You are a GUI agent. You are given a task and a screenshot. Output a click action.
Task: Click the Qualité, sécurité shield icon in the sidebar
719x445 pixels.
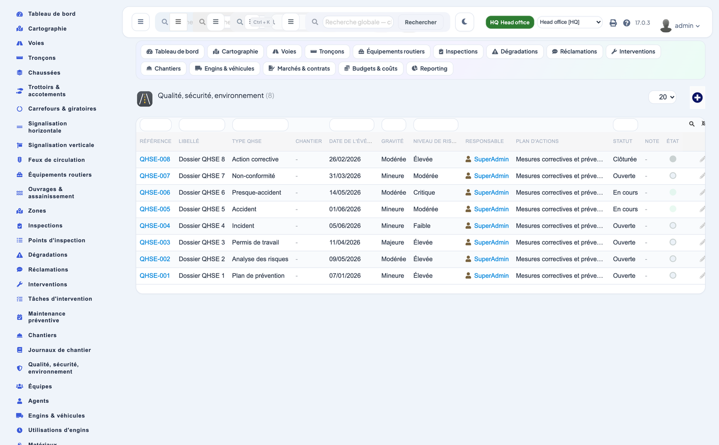(x=19, y=368)
